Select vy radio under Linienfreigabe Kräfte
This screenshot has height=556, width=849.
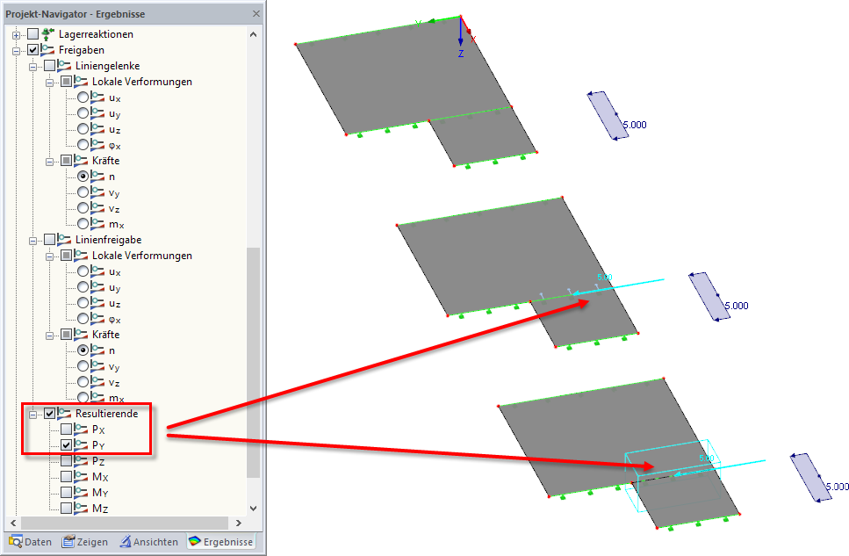pyautogui.click(x=83, y=366)
